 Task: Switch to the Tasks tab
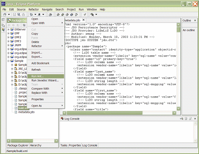click(64, 145)
